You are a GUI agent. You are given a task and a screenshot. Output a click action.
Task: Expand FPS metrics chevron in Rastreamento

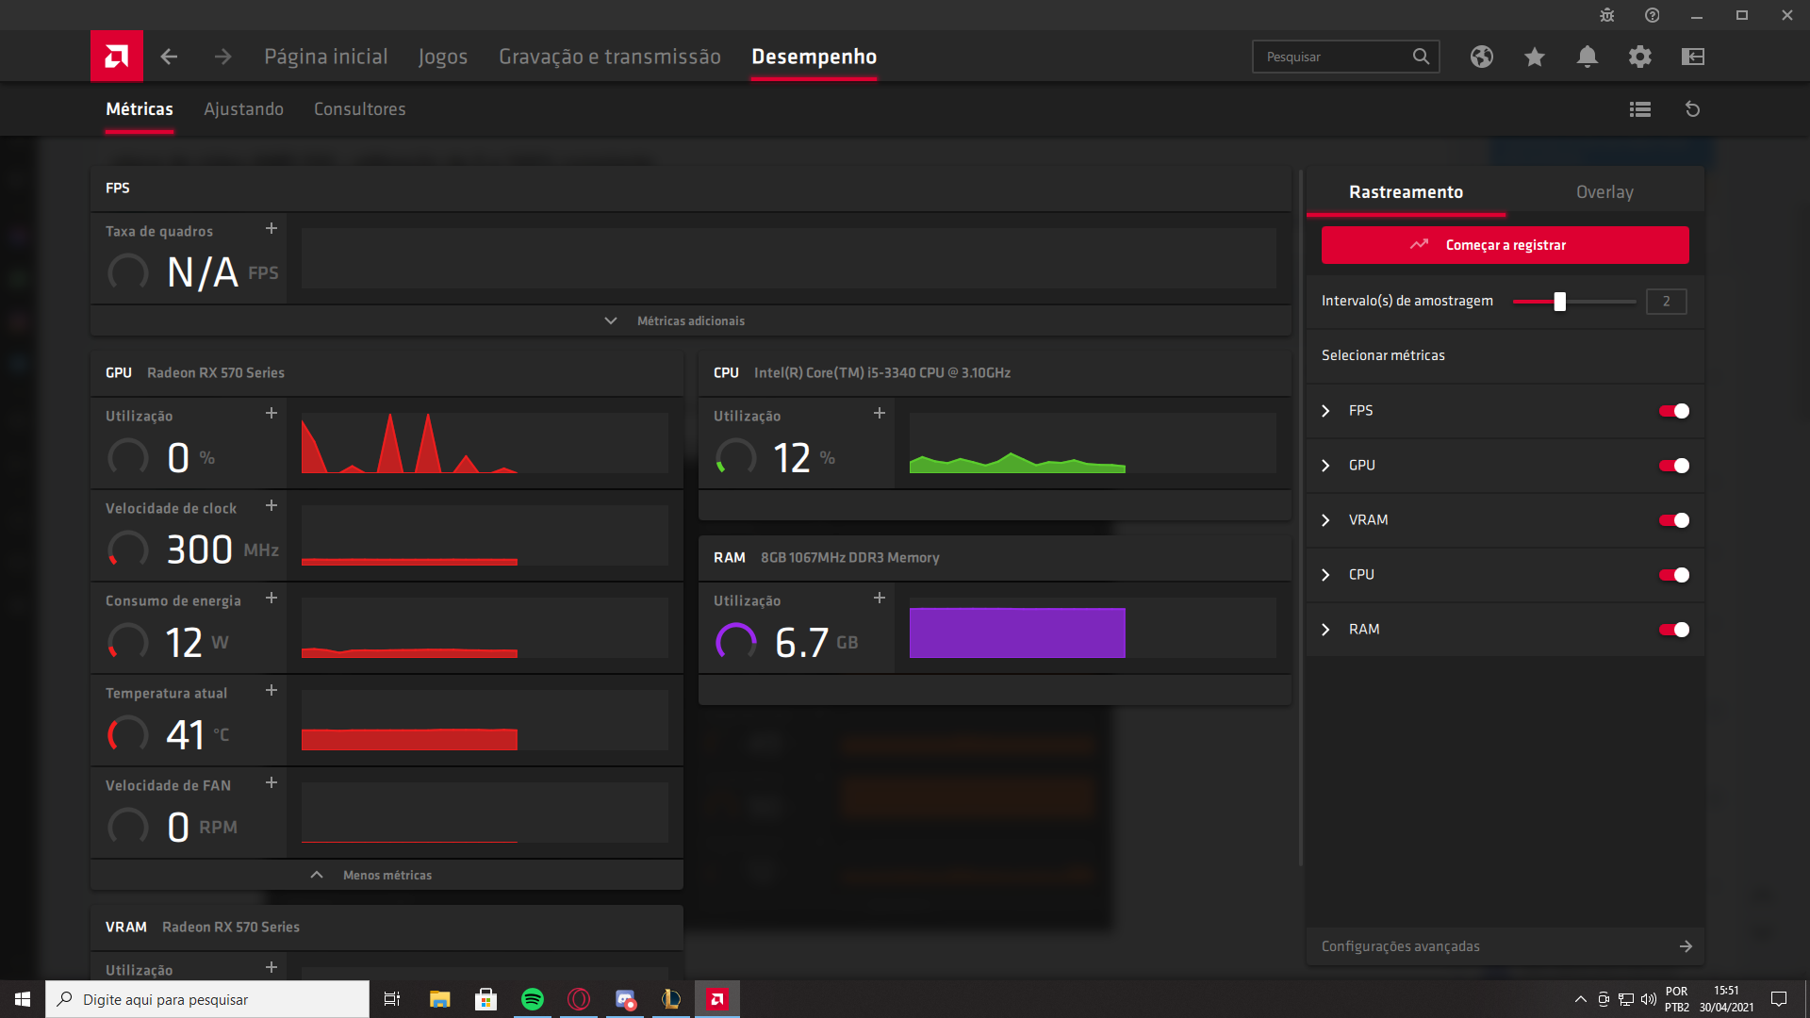point(1326,411)
